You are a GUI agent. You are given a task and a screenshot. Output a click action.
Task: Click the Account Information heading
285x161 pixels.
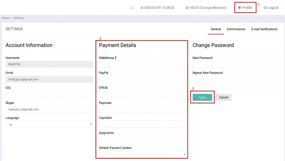point(29,45)
